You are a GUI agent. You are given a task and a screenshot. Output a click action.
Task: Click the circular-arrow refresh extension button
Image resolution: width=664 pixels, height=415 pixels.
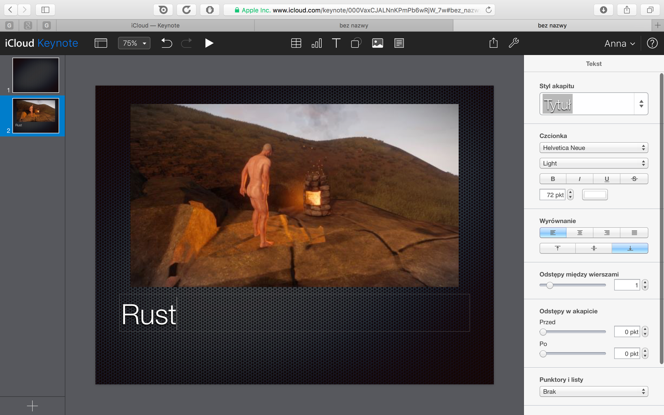pos(186,10)
